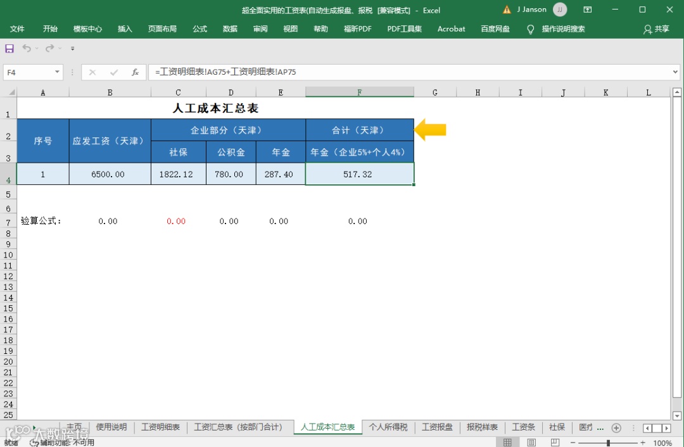The image size is (684, 447).
Task: Open the 公式 ribbon tab
Action: tap(199, 28)
